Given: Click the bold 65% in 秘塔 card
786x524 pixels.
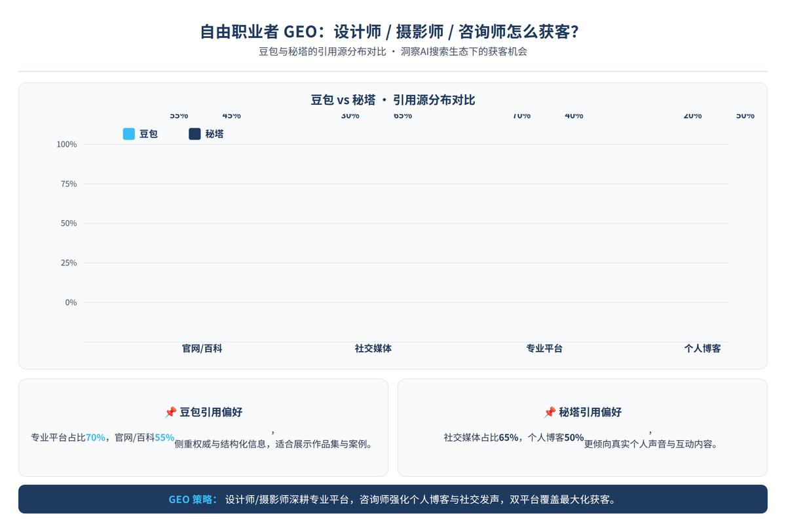Looking at the screenshot, I should pos(508,437).
